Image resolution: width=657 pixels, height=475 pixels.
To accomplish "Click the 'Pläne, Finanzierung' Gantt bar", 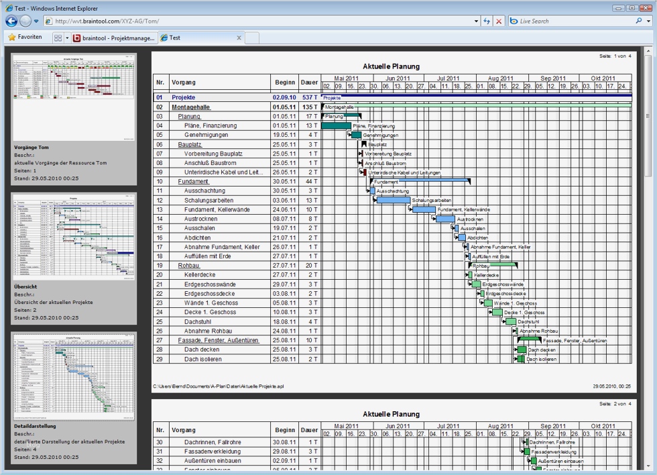I will [x=336, y=125].
